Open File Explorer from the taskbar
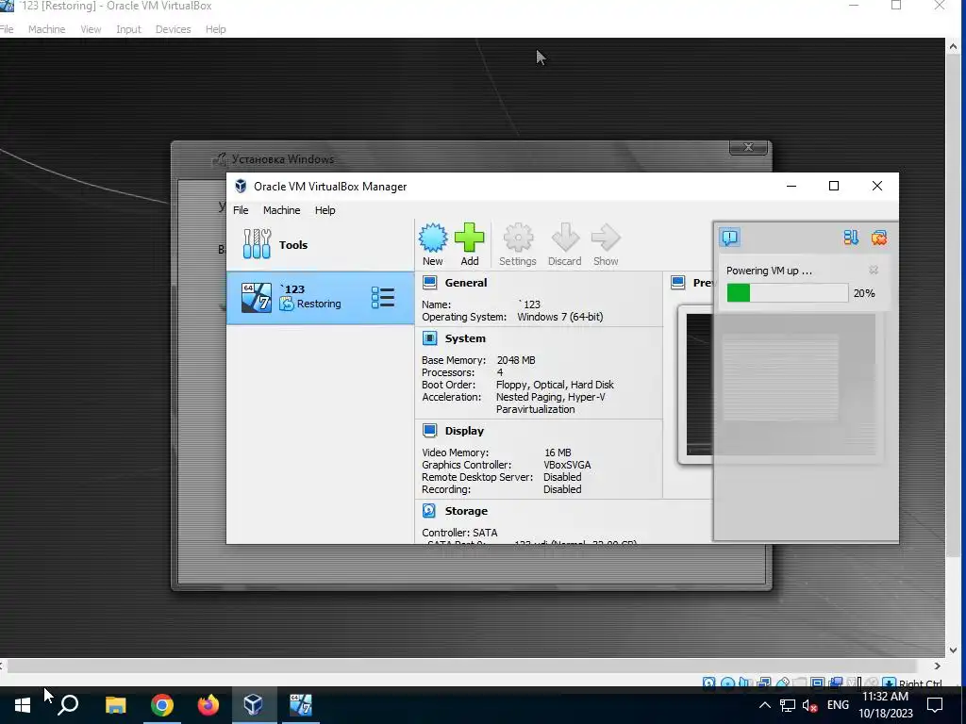 [115, 705]
